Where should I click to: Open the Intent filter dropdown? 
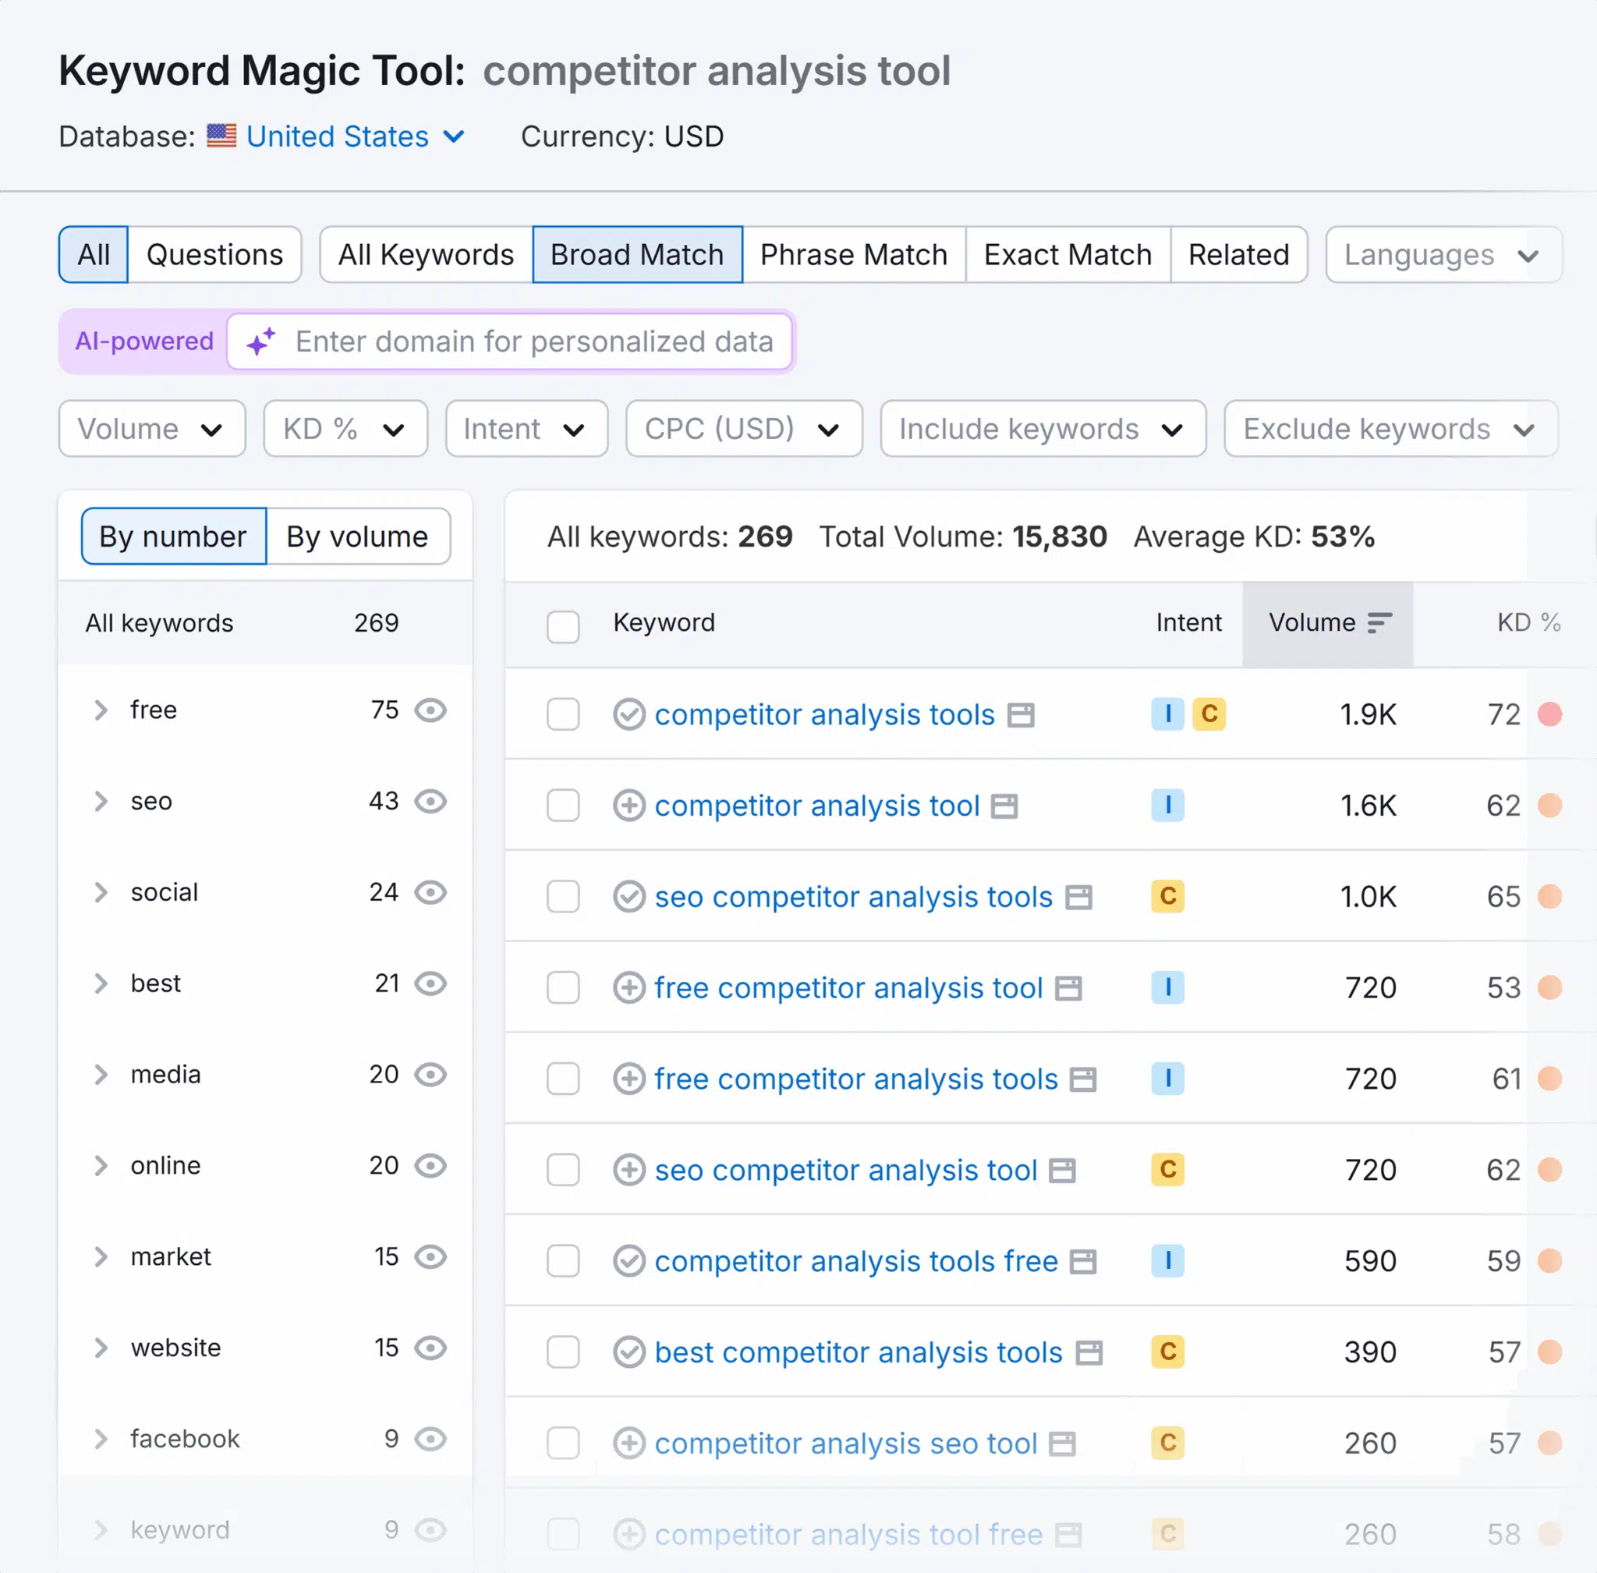coord(526,429)
